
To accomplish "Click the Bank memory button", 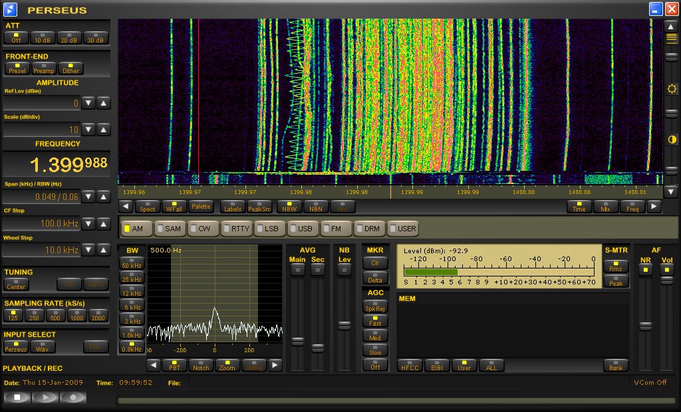I will (616, 365).
